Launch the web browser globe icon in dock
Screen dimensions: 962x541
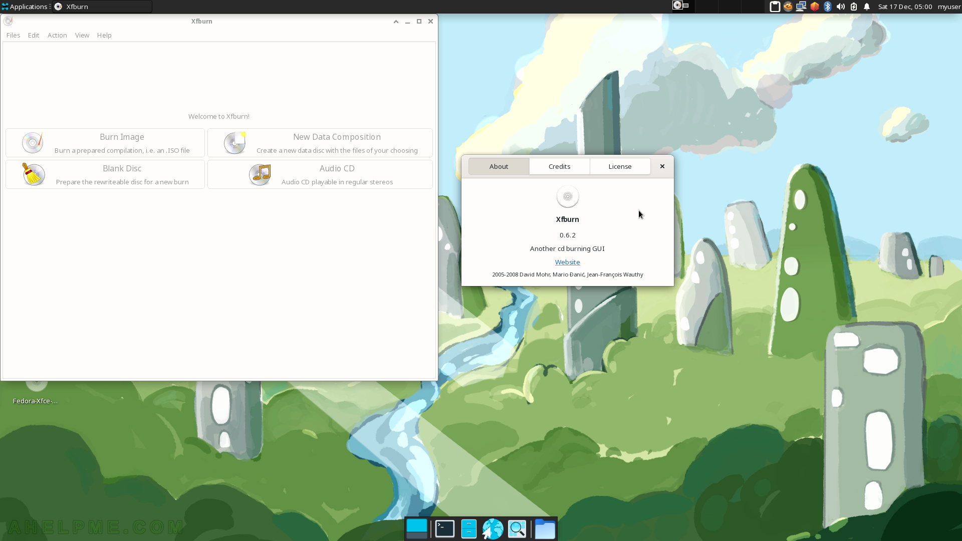pyautogui.click(x=493, y=529)
